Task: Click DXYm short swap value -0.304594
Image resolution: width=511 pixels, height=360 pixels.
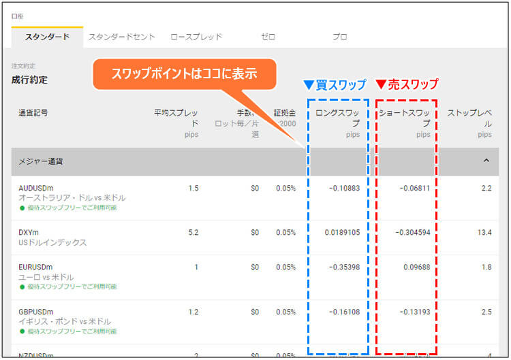Action: 413,233
